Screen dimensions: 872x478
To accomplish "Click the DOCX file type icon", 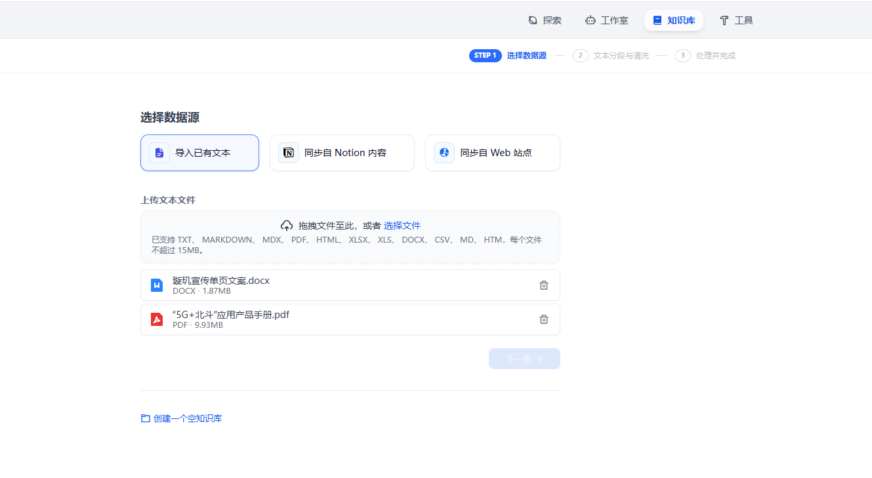I will 157,285.
